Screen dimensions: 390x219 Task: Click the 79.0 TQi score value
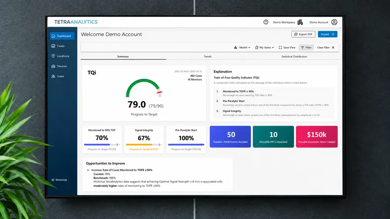pyautogui.click(x=137, y=104)
